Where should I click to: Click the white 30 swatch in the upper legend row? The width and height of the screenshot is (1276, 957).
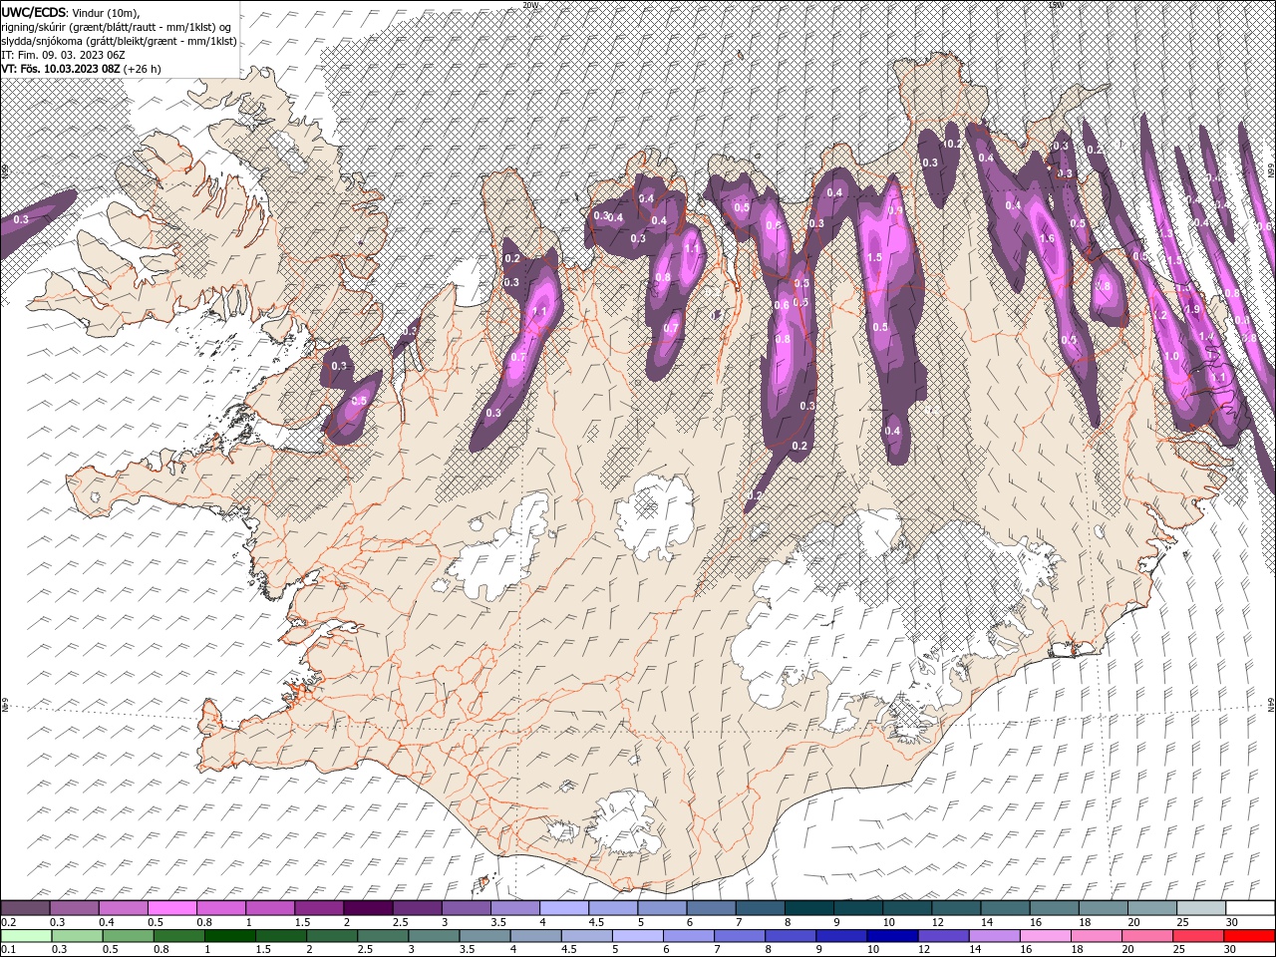coord(1250,908)
